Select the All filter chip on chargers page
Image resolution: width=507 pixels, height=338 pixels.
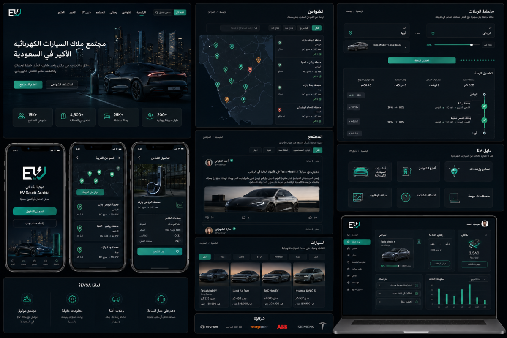click(316, 28)
